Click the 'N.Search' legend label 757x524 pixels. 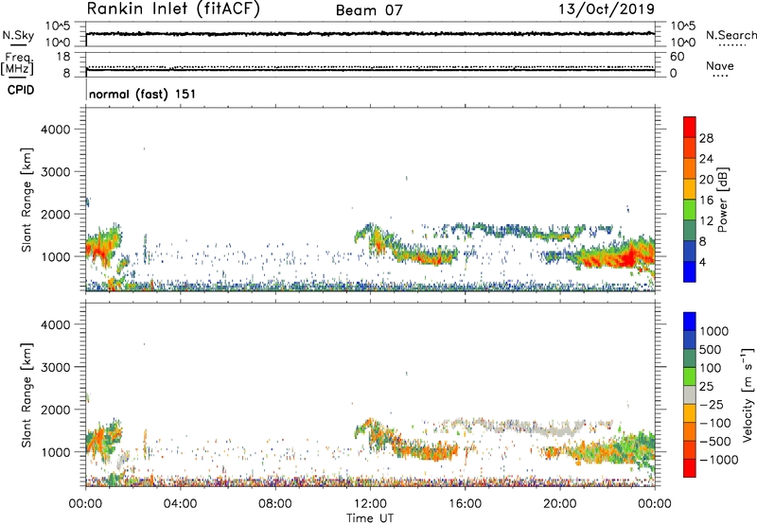click(x=731, y=35)
